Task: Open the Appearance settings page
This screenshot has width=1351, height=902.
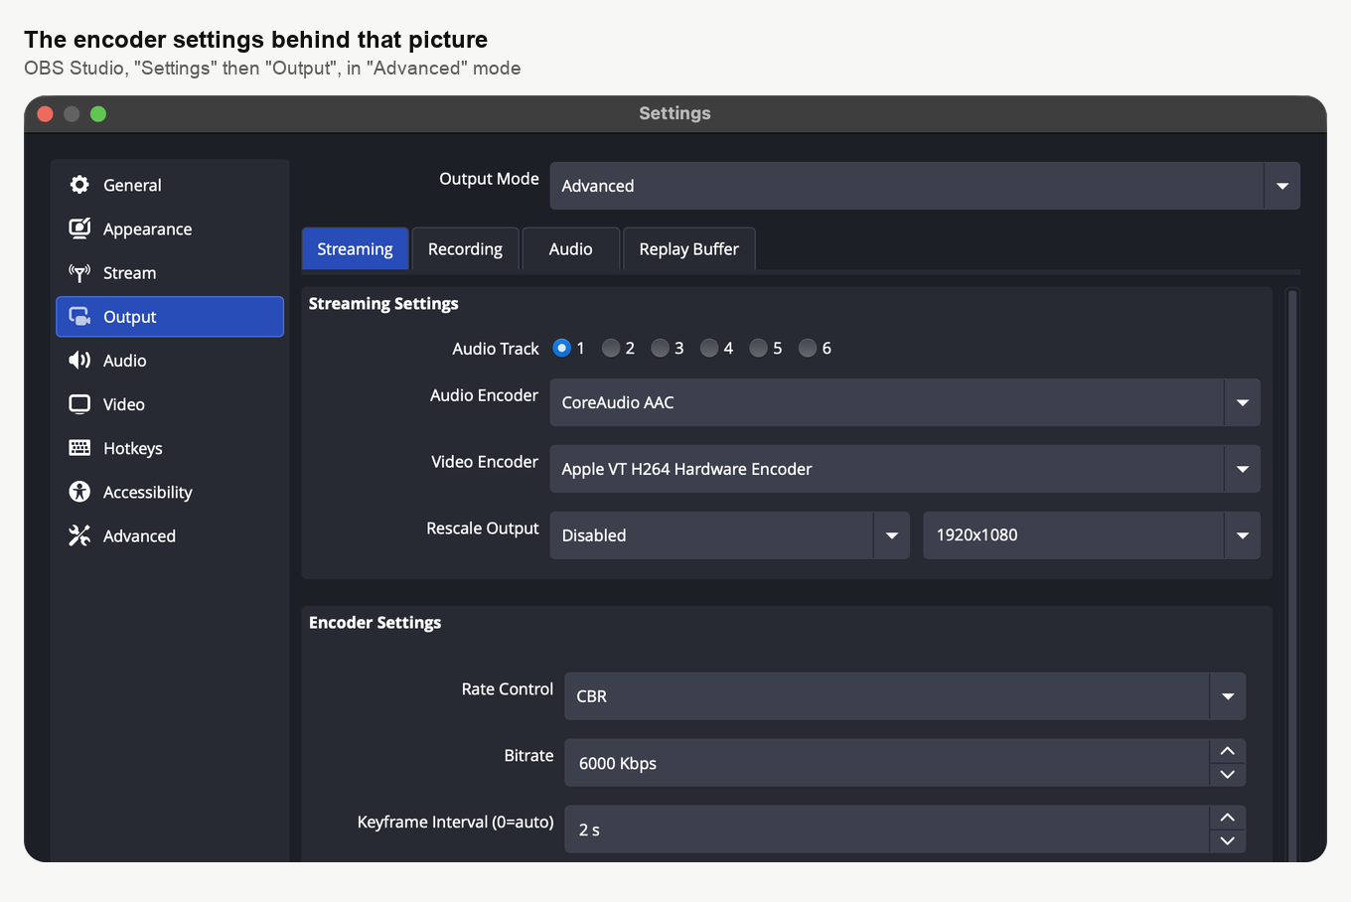Action: [x=170, y=228]
